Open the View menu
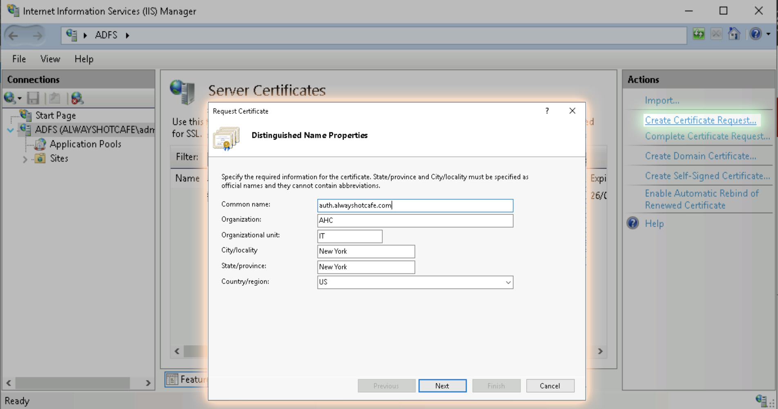The image size is (778, 409). tap(49, 59)
